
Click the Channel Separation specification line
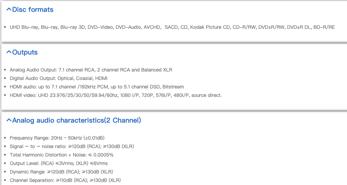tap(65, 180)
